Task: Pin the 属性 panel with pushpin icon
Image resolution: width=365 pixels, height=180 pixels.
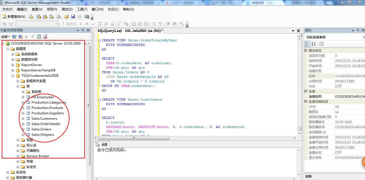Action: [358, 30]
